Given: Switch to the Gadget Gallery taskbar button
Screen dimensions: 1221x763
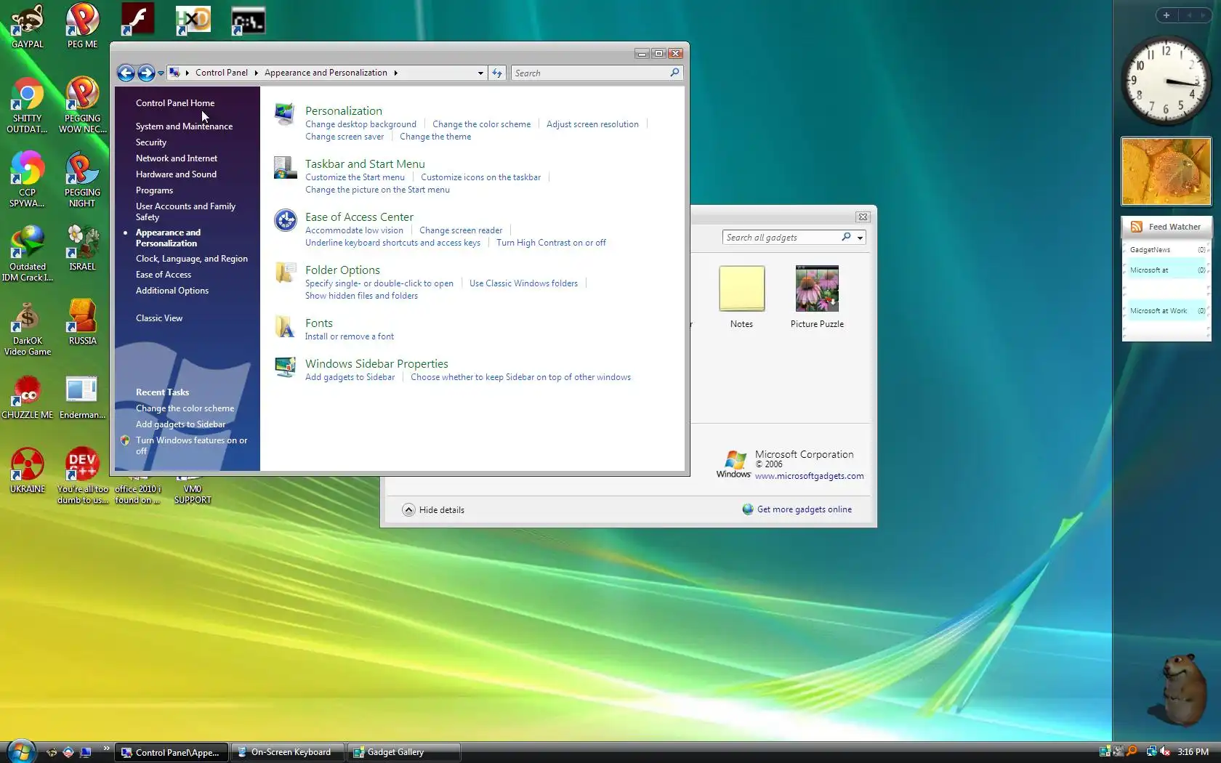Looking at the screenshot, I should (404, 752).
